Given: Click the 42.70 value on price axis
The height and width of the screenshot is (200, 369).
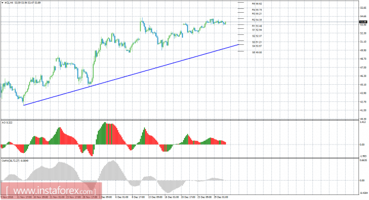Looking at the screenshot, I should click(x=363, y=102).
